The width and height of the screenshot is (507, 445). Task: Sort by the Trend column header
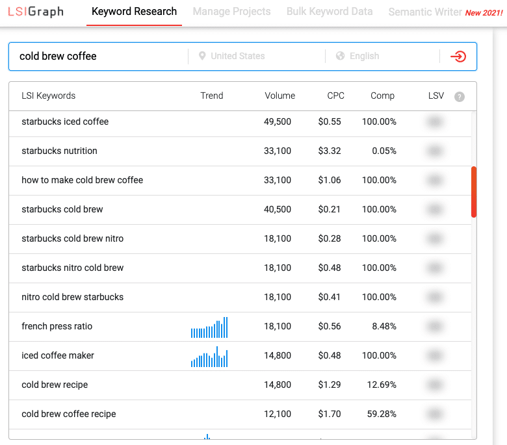(x=212, y=95)
